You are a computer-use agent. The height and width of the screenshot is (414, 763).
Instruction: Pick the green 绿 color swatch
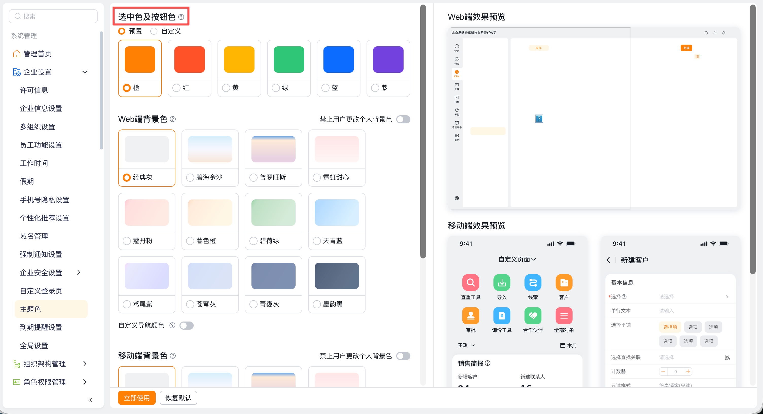[x=289, y=60]
